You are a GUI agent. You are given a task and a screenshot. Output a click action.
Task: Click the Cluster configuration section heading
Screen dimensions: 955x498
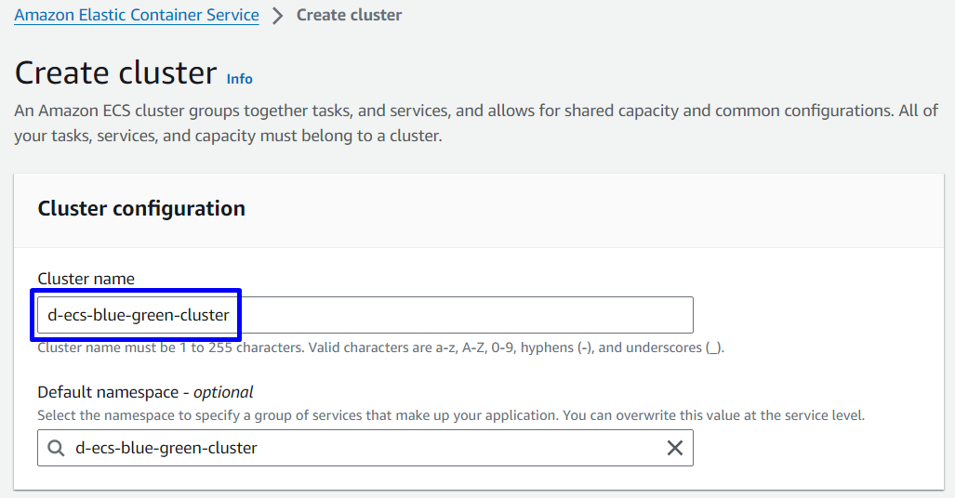[x=141, y=208]
